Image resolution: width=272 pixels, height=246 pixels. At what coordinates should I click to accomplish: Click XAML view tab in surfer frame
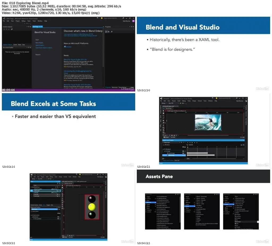pos(173,137)
